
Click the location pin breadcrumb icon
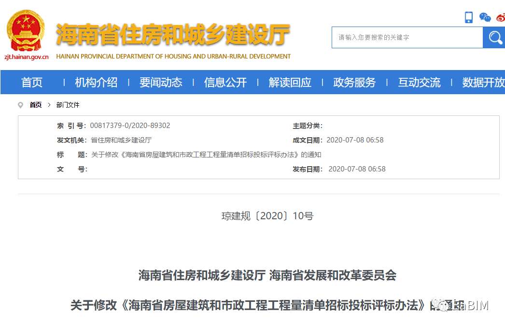click(20, 105)
